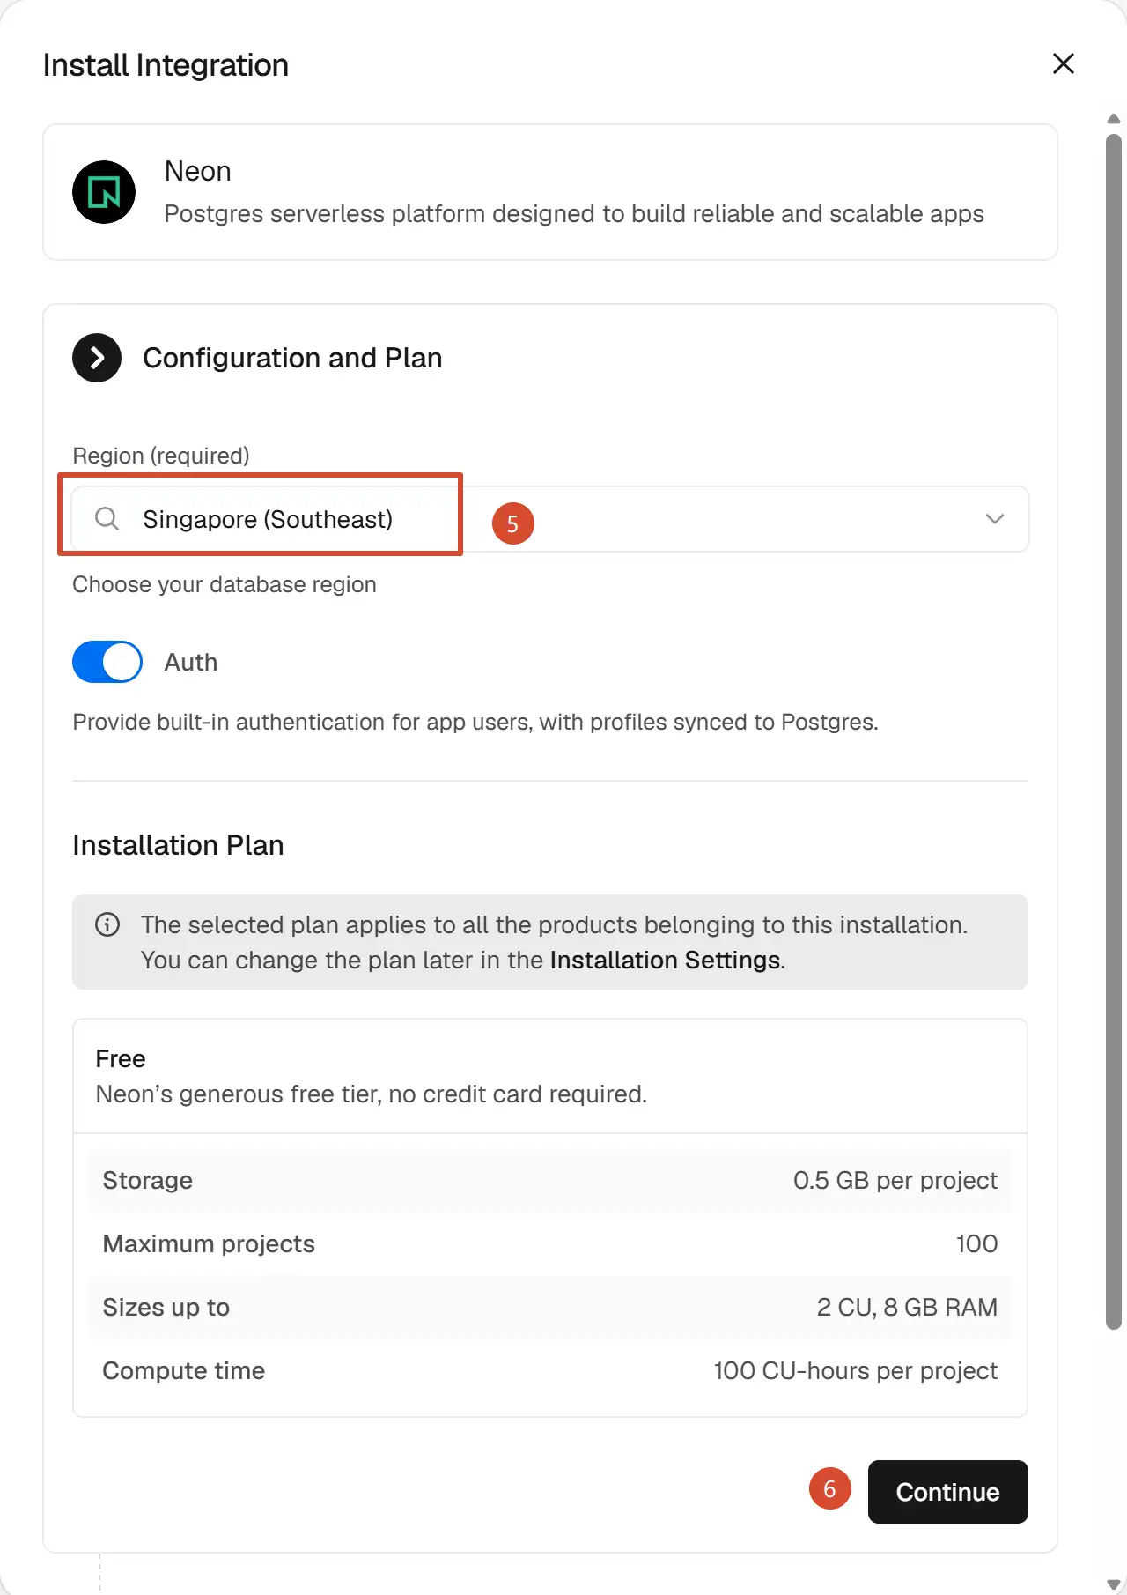Click the scrollbar down arrow
This screenshot has height=1595, width=1127.
[x=1114, y=1584]
